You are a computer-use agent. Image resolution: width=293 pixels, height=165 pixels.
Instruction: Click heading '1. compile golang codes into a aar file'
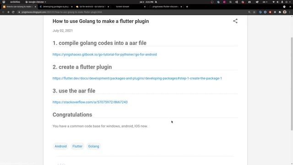(x=99, y=43)
